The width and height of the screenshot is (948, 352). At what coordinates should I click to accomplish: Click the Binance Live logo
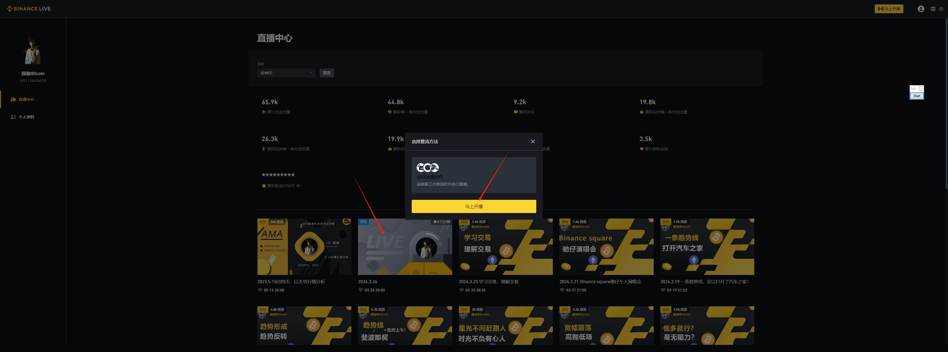click(x=29, y=9)
